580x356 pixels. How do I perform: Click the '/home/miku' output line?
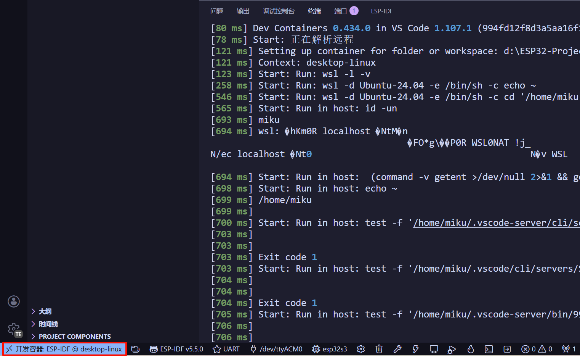point(285,200)
